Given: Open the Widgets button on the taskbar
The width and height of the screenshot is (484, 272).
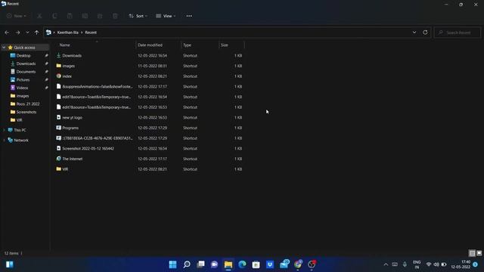Looking at the screenshot, I should [10, 264].
